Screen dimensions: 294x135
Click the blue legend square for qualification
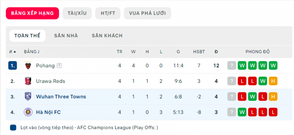(13, 128)
